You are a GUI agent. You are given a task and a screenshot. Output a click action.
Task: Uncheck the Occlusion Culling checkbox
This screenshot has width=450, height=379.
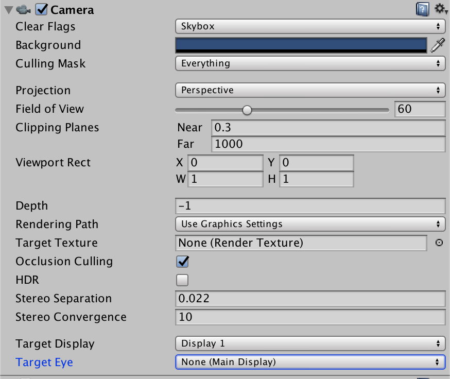click(x=183, y=262)
